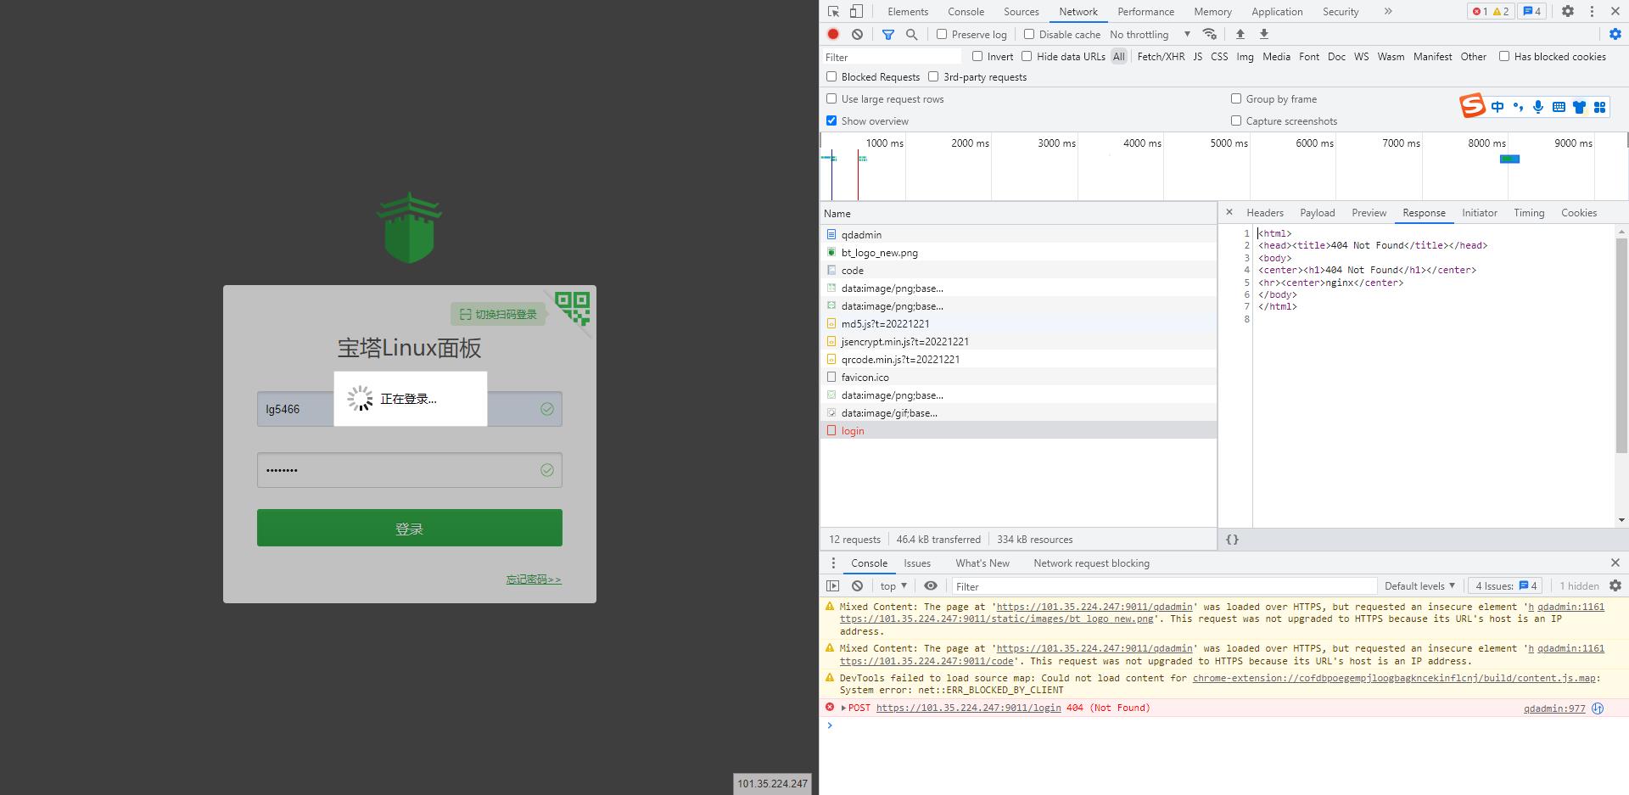Open the DevTools three-dot customize menu
Screen dimensions: 1629x795
(x=1592, y=12)
